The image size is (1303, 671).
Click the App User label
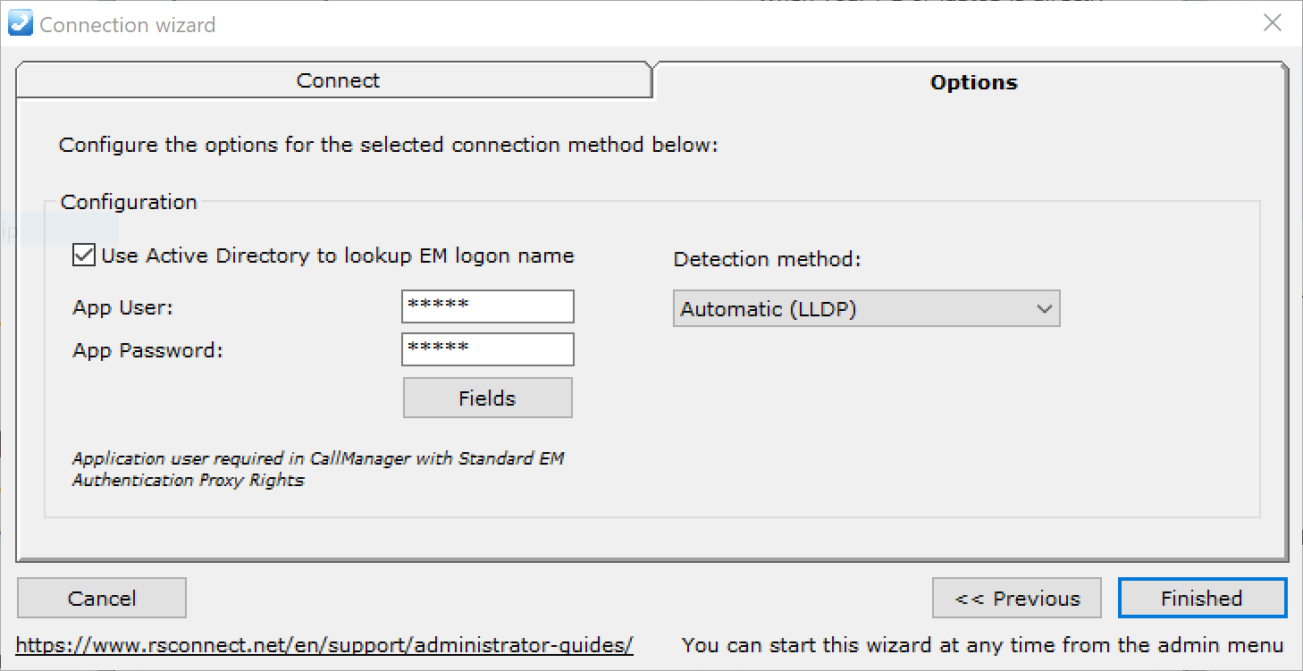click(x=123, y=307)
